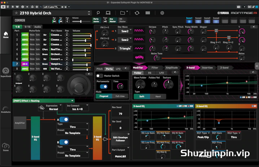Click the monitor/display icon in toolbar

108,13
